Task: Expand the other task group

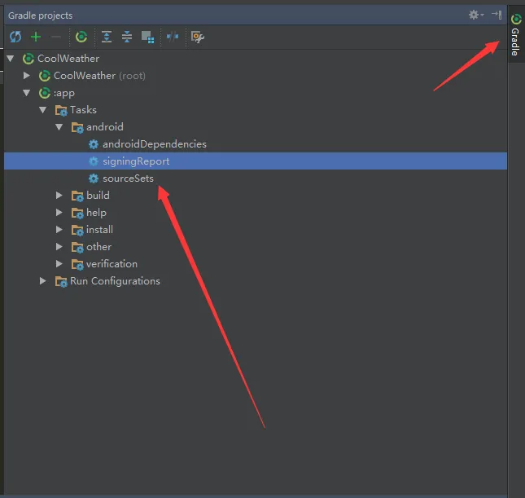Action: (59, 247)
